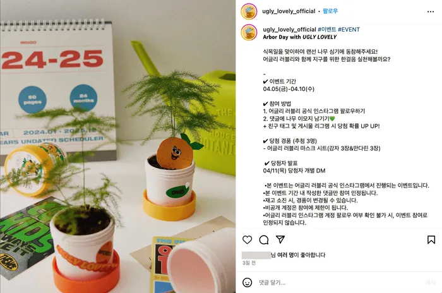Click ugly_lovely_official username in caption
This screenshot has height=293, width=442.
click(x=289, y=29)
